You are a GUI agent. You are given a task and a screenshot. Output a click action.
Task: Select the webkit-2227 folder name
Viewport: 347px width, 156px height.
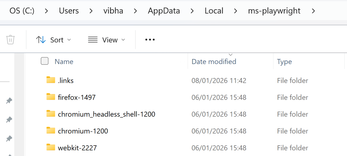pyautogui.click(x=77, y=148)
